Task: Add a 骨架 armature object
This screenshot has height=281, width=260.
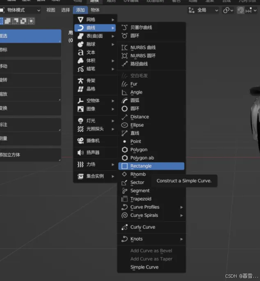Action: (x=95, y=81)
